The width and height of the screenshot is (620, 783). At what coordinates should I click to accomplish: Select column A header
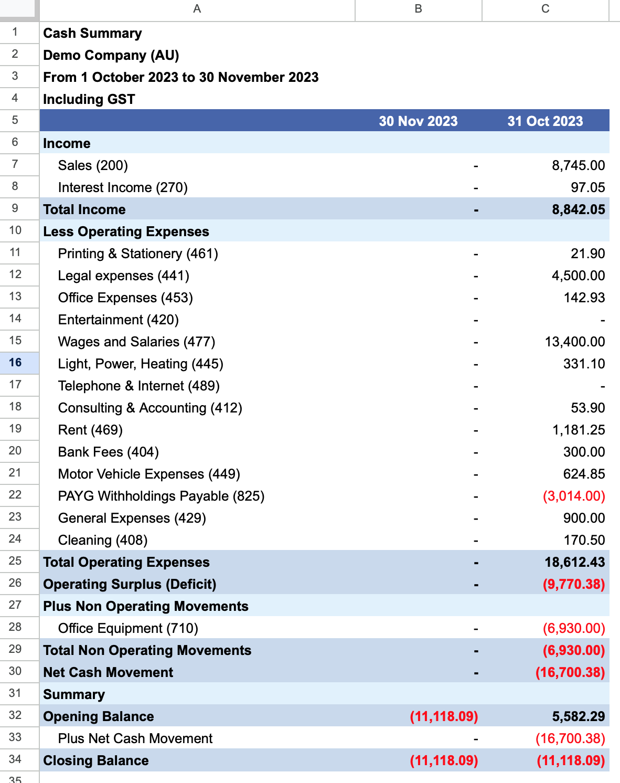[197, 9]
